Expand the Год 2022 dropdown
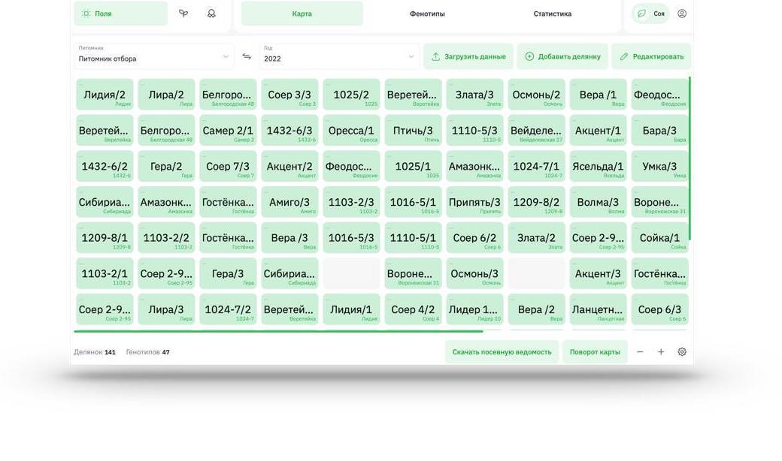 (339, 56)
